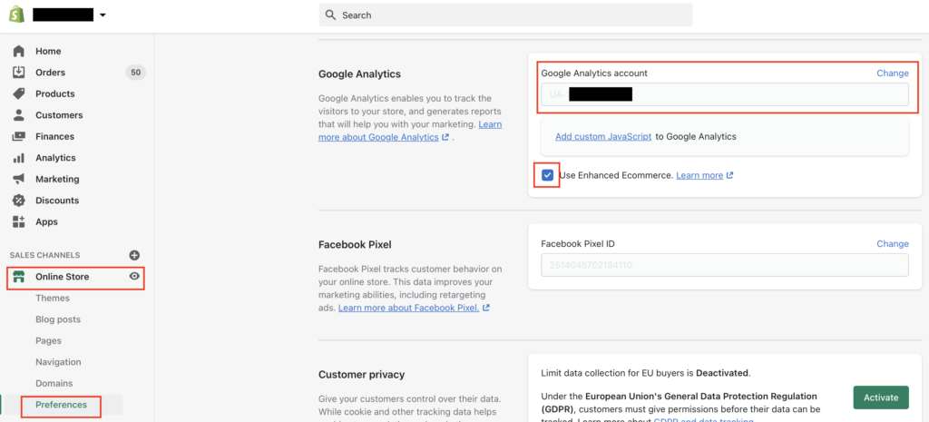
Task: Open Pages under Online Store
Action: (x=49, y=341)
